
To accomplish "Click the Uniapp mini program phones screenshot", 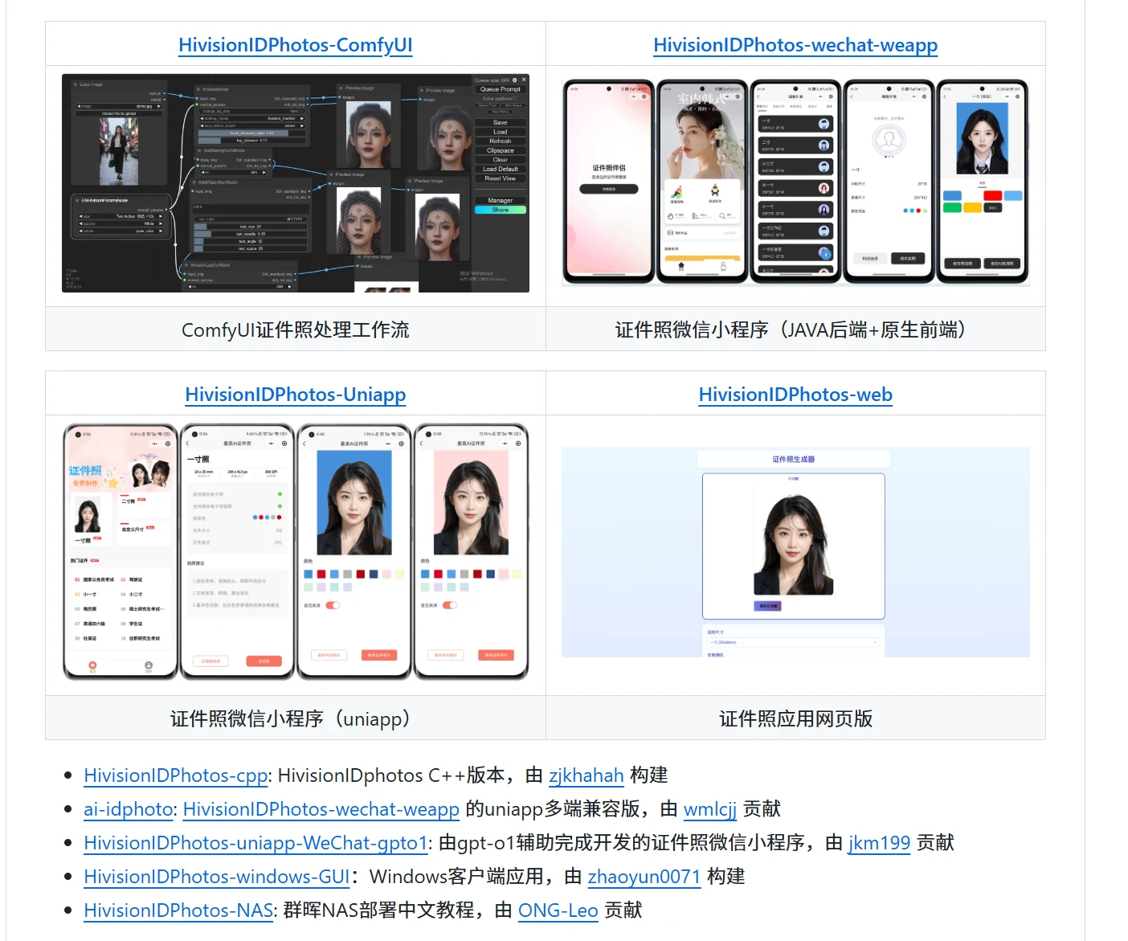I will coord(295,551).
